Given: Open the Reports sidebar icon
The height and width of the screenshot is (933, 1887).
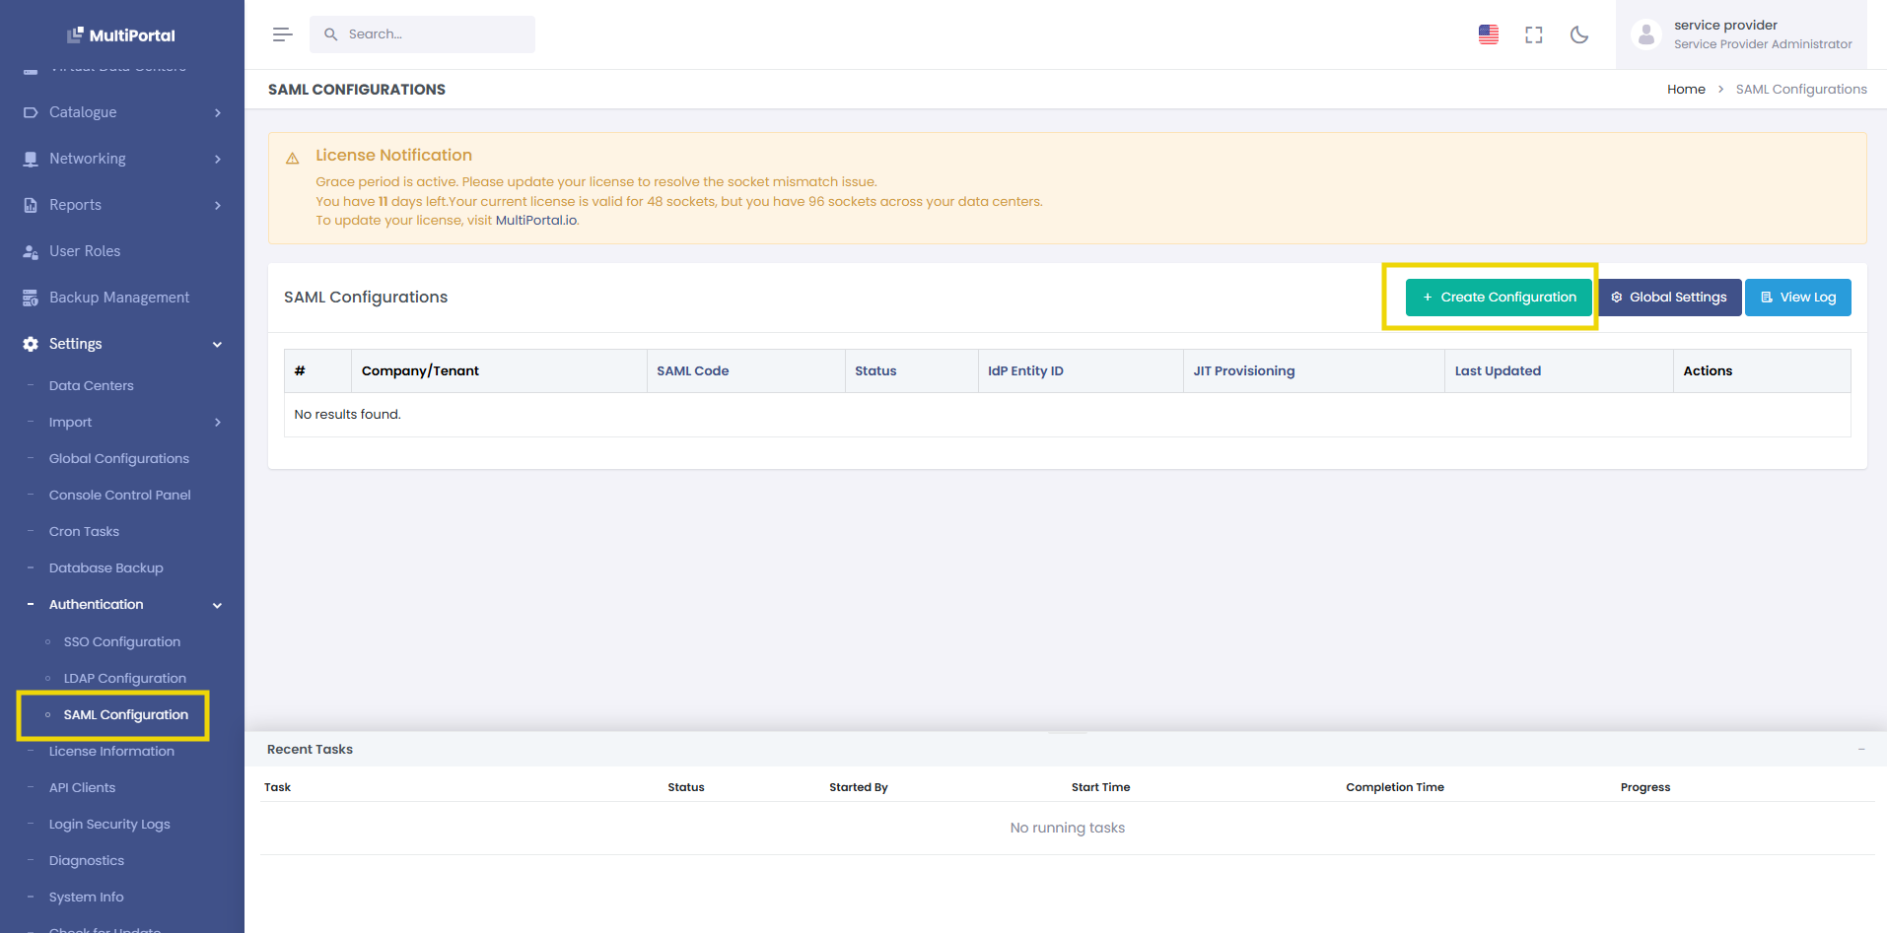Looking at the screenshot, I should (x=31, y=205).
